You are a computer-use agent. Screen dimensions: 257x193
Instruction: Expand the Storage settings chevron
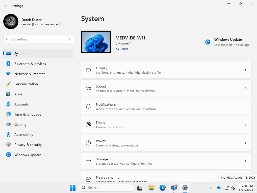pos(245,161)
